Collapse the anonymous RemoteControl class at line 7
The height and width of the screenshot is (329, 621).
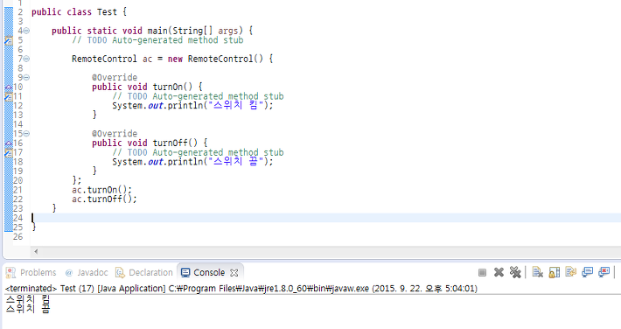click(x=26, y=59)
